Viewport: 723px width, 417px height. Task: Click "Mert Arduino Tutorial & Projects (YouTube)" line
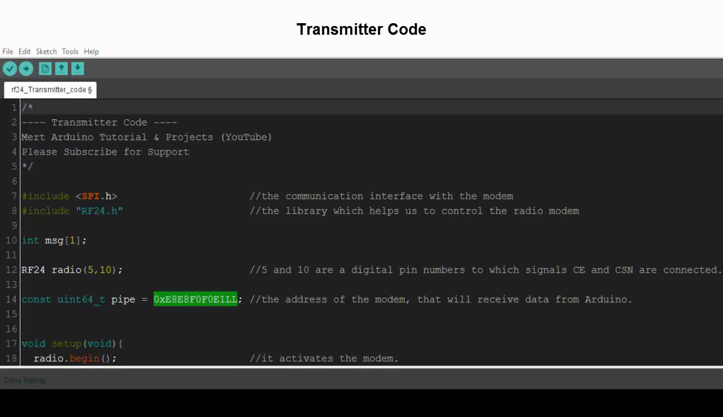(x=147, y=137)
